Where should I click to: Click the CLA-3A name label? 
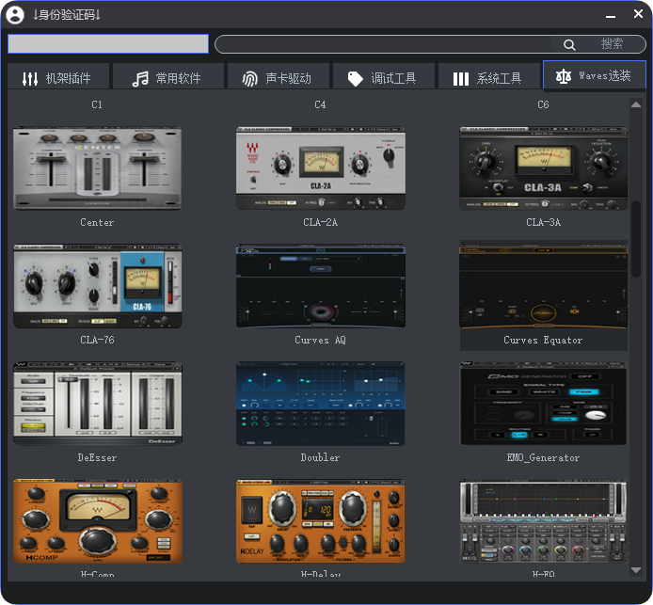point(544,222)
